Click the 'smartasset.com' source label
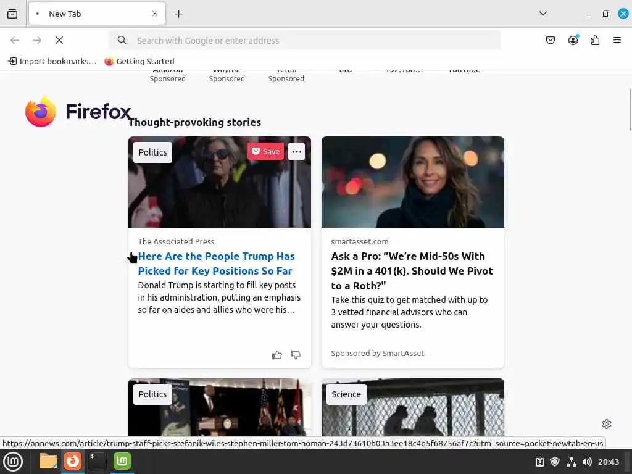The height and width of the screenshot is (474, 632). click(360, 241)
